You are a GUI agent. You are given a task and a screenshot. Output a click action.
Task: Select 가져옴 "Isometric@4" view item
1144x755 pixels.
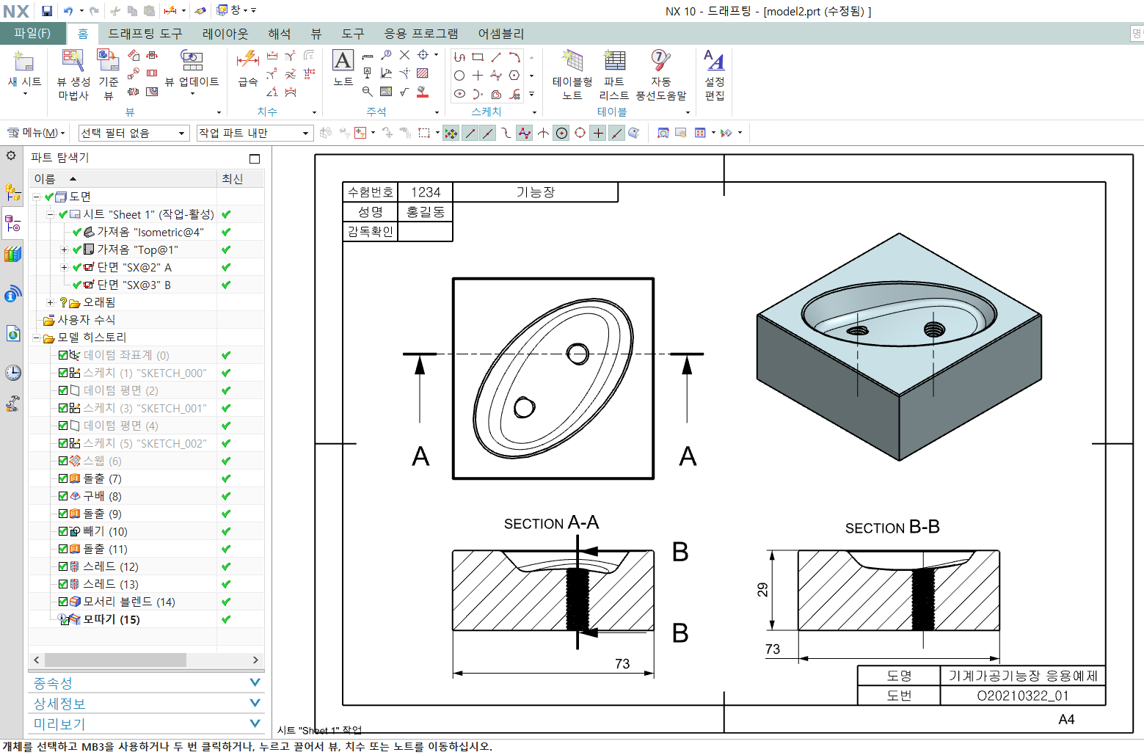(150, 232)
